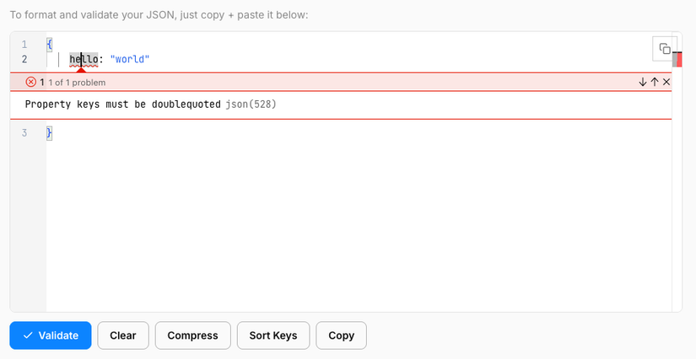This screenshot has height=359, width=696.
Task: Go to previous problem up arrow
Action: tap(655, 82)
